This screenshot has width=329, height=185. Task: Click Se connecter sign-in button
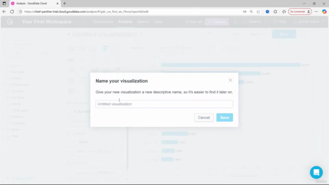(300, 11)
